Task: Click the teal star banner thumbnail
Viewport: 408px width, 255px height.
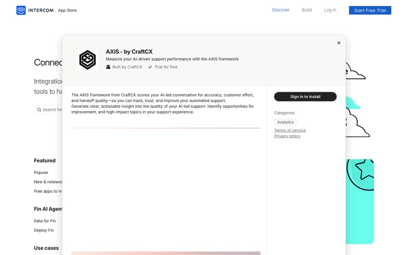Action: click(x=360, y=202)
